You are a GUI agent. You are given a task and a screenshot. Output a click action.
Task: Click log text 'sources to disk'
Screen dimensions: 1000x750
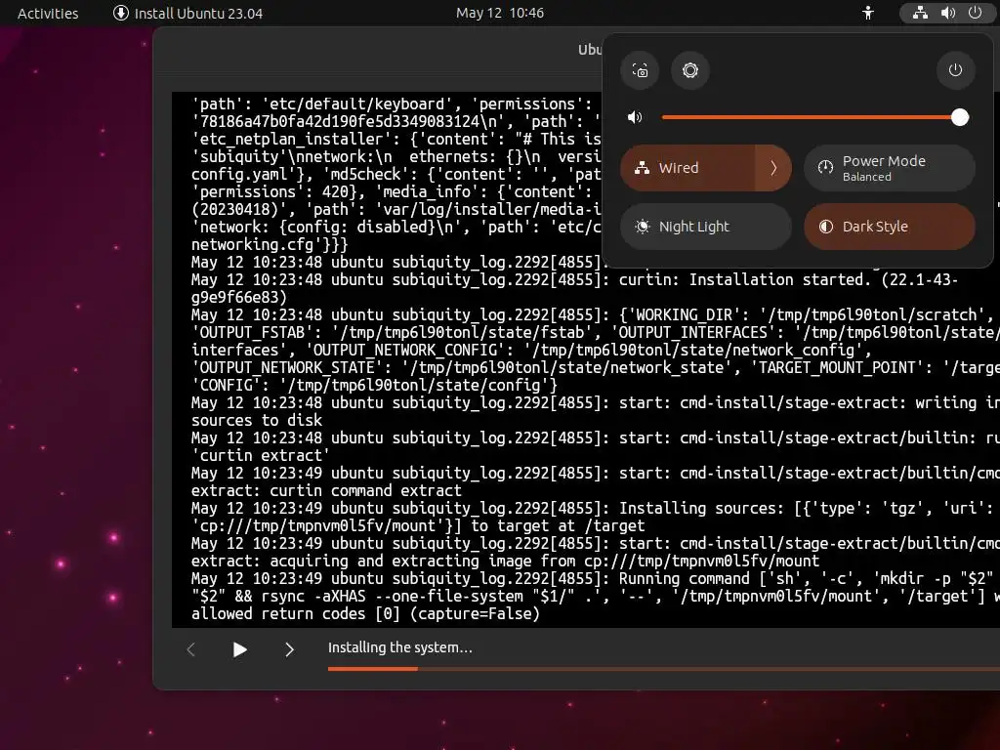[257, 420]
